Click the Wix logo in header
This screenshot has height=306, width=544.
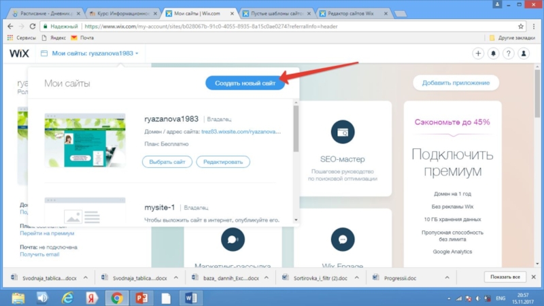18,53
